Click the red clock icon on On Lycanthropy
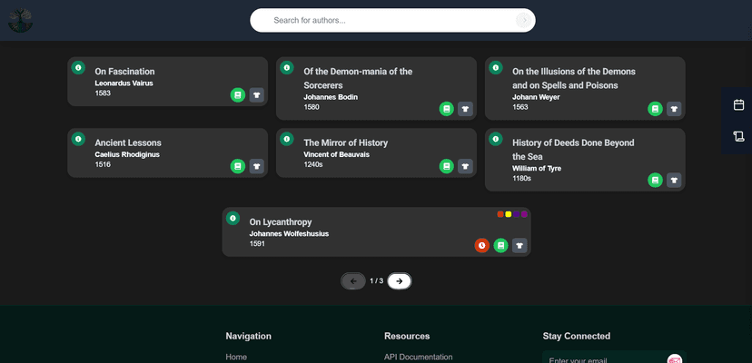Image resolution: width=752 pixels, height=363 pixels. (482, 245)
